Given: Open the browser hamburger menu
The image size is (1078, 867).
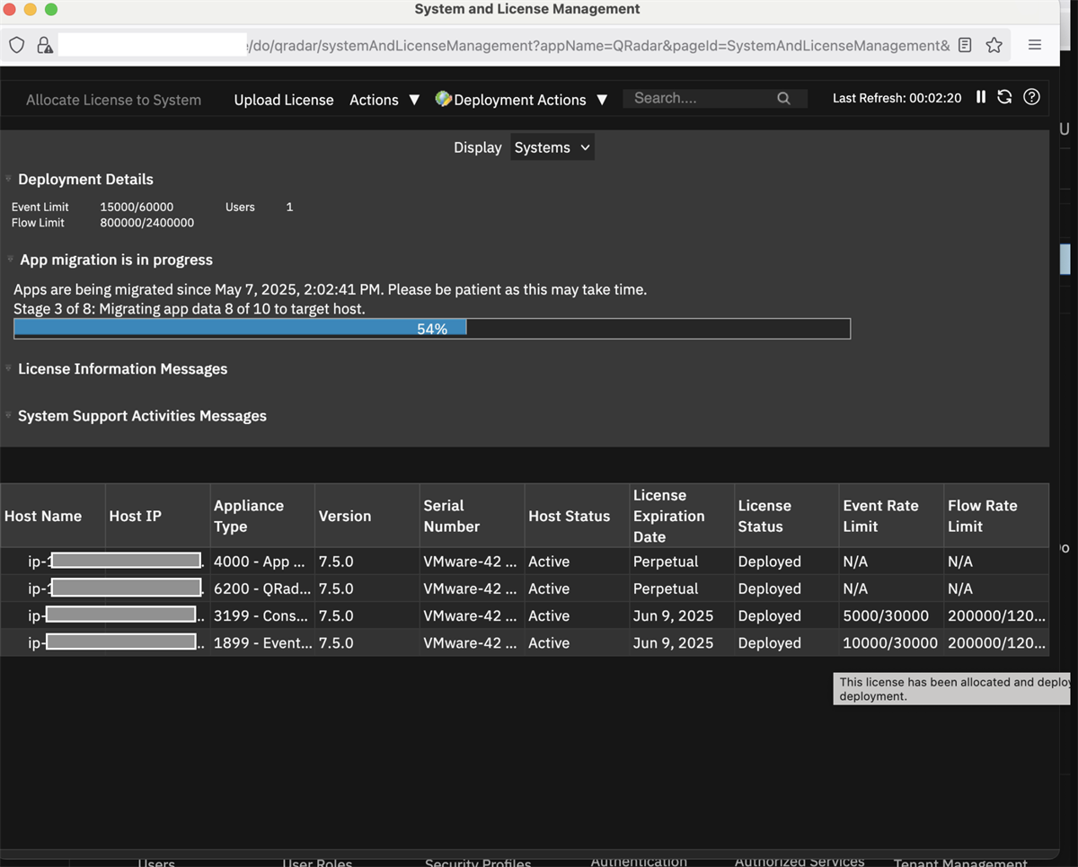Looking at the screenshot, I should 1035,45.
